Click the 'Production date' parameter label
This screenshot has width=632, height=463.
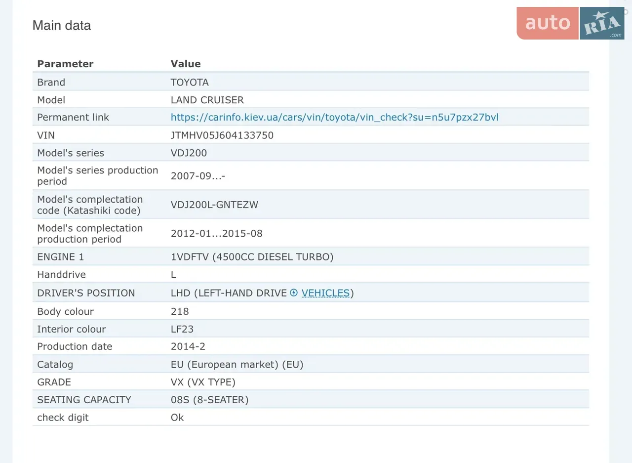75,346
